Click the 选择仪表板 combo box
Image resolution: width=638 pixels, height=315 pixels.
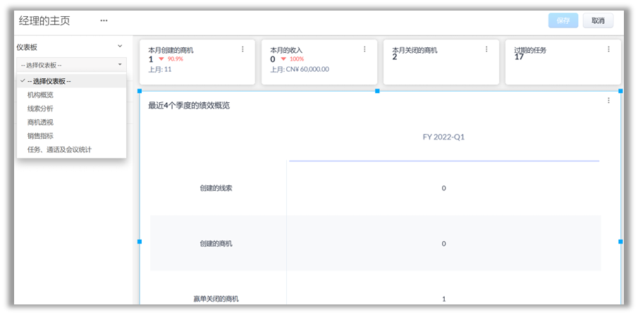click(x=71, y=65)
